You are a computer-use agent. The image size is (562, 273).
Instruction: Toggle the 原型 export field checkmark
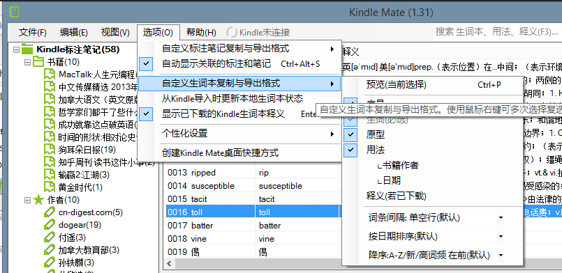pyautogui.click(x=351, y=134)
